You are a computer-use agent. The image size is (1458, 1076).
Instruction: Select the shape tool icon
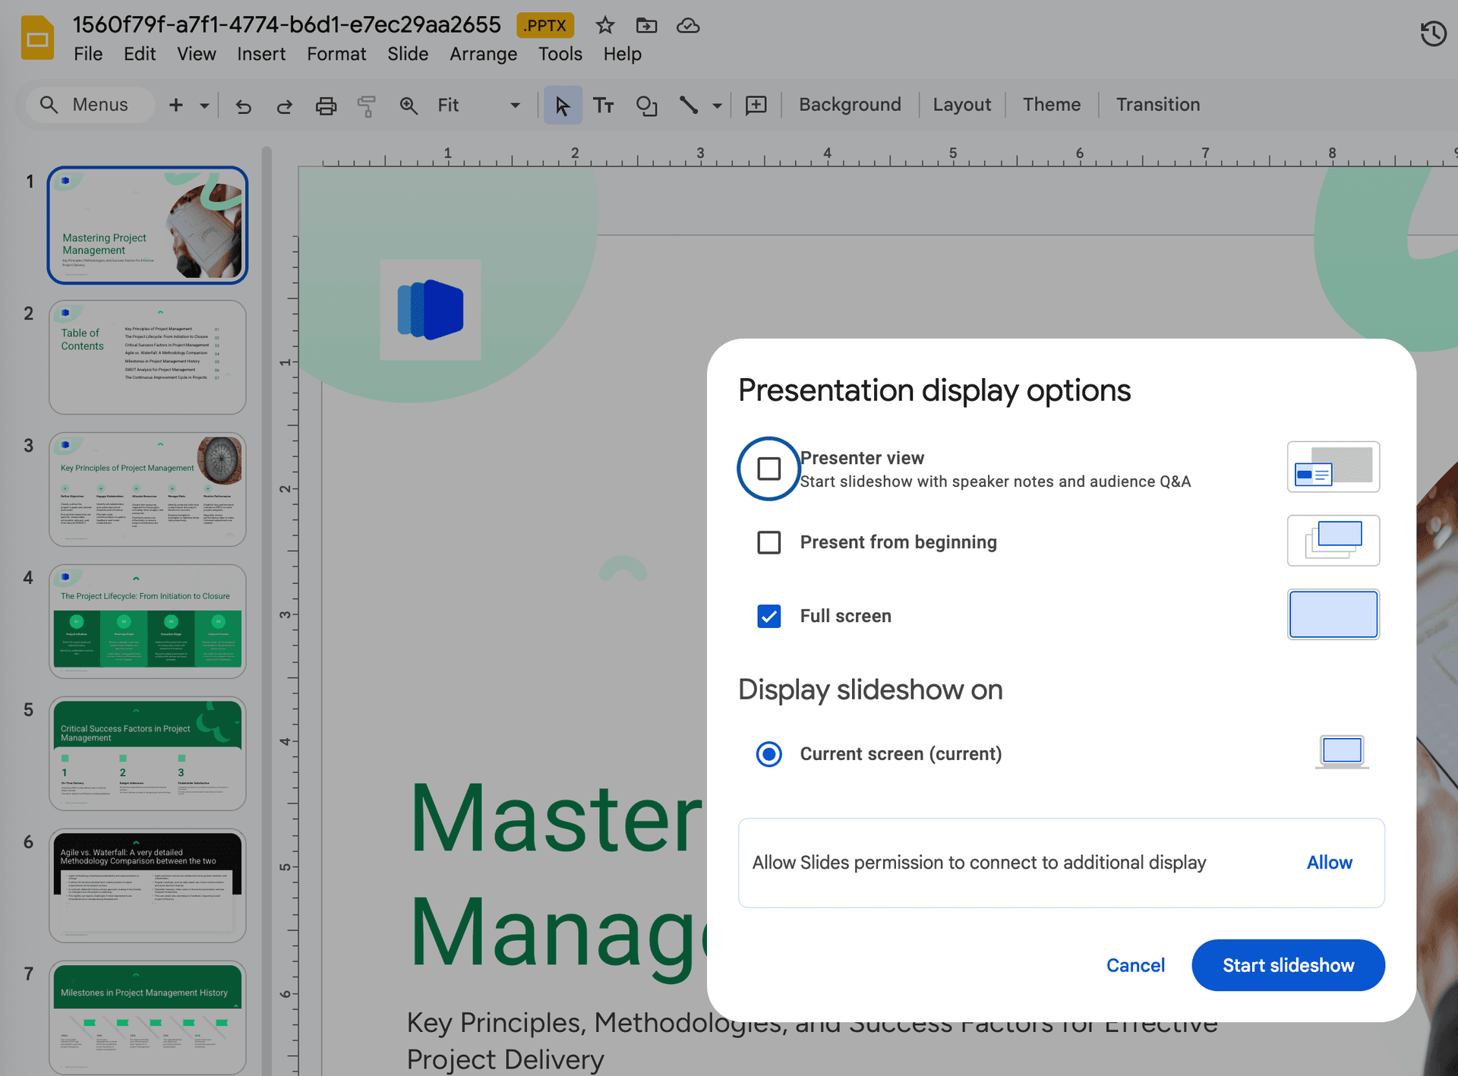(x=646, y=106)
